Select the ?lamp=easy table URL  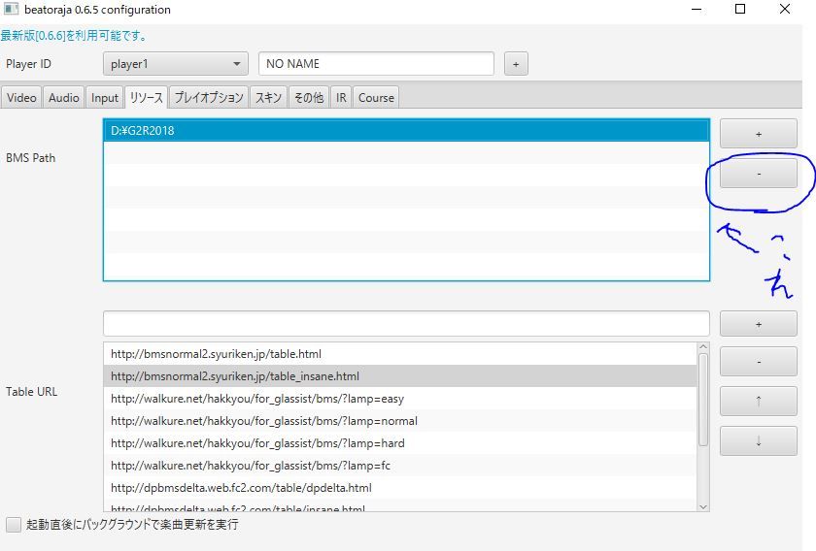400,399
